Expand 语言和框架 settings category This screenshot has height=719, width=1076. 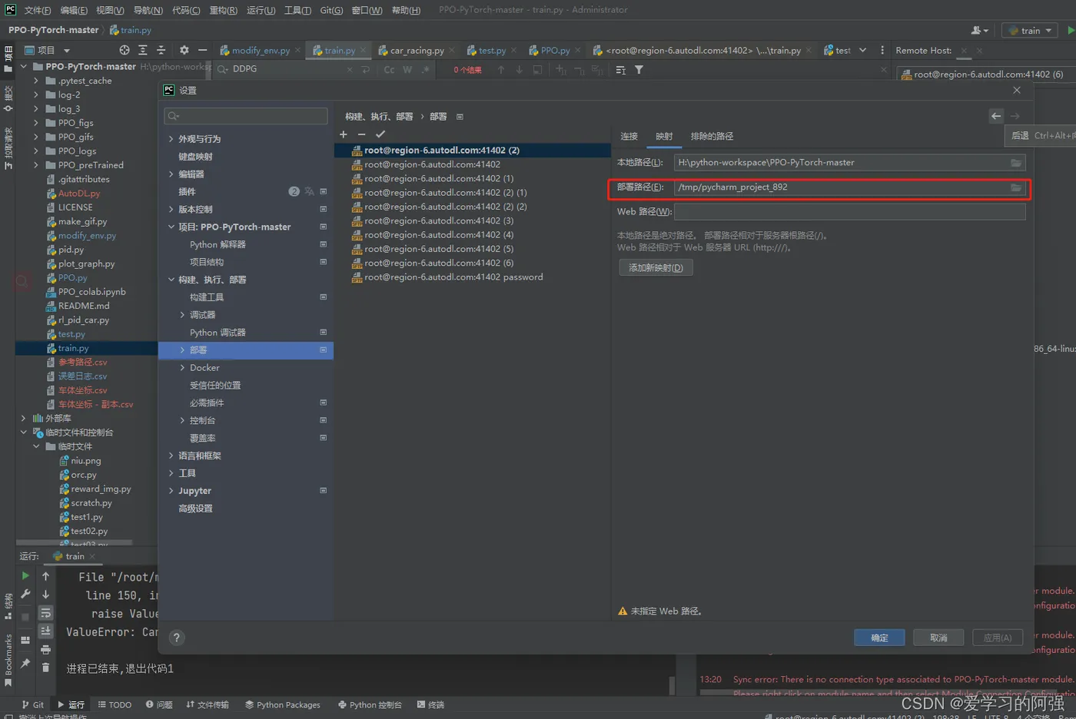[171, 456]
